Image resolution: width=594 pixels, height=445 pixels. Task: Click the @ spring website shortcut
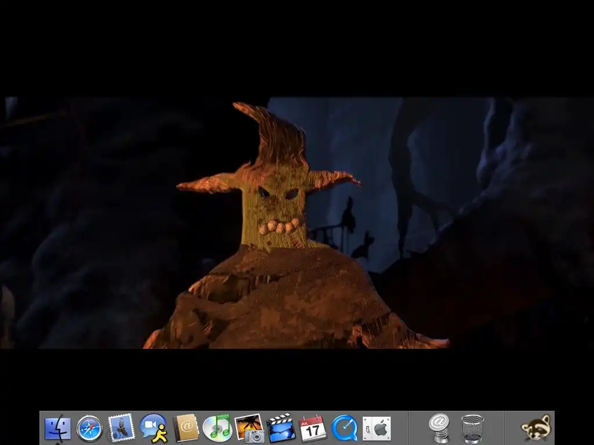click(x=440, y=428)
